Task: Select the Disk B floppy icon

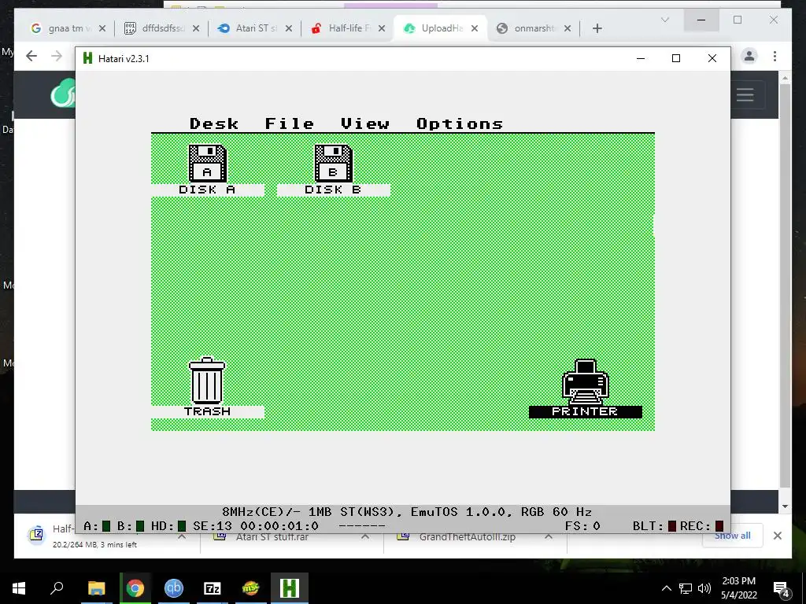Action: pyautogui.click(x=333, y=164)
